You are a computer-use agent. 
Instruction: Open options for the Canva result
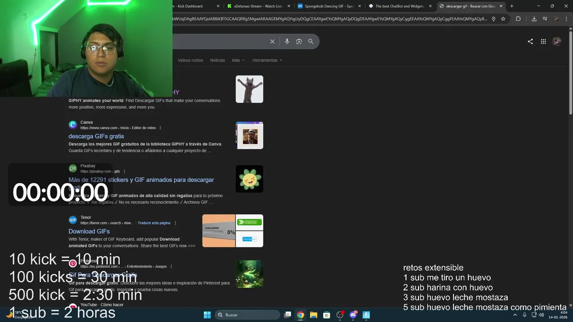click(x=160, y=128)
